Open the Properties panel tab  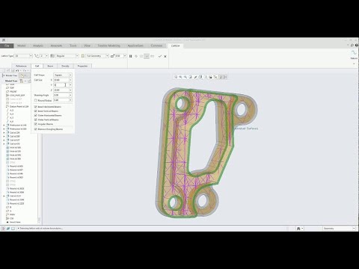click(x=82, y=66)
